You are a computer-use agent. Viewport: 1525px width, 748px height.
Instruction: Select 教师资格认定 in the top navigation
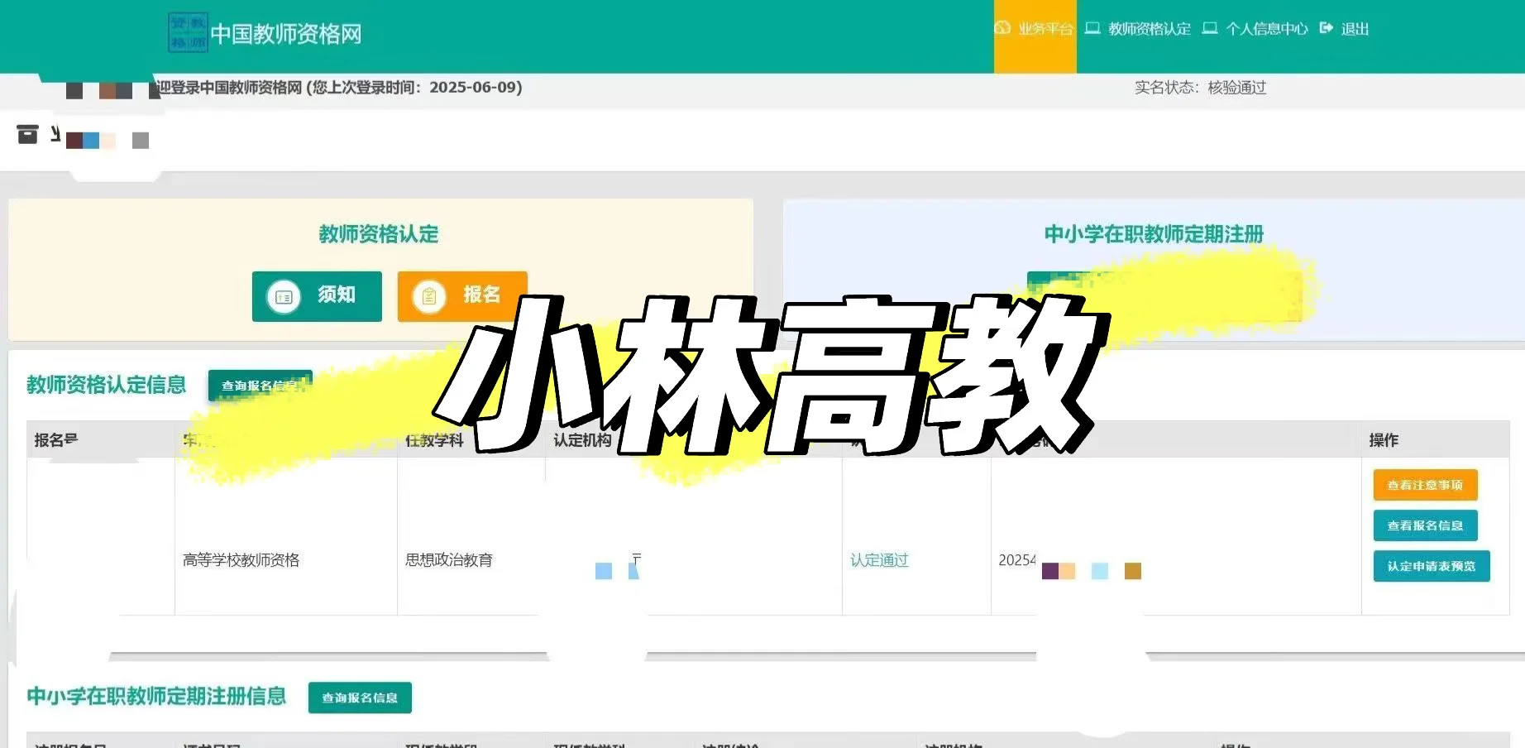1149,28
